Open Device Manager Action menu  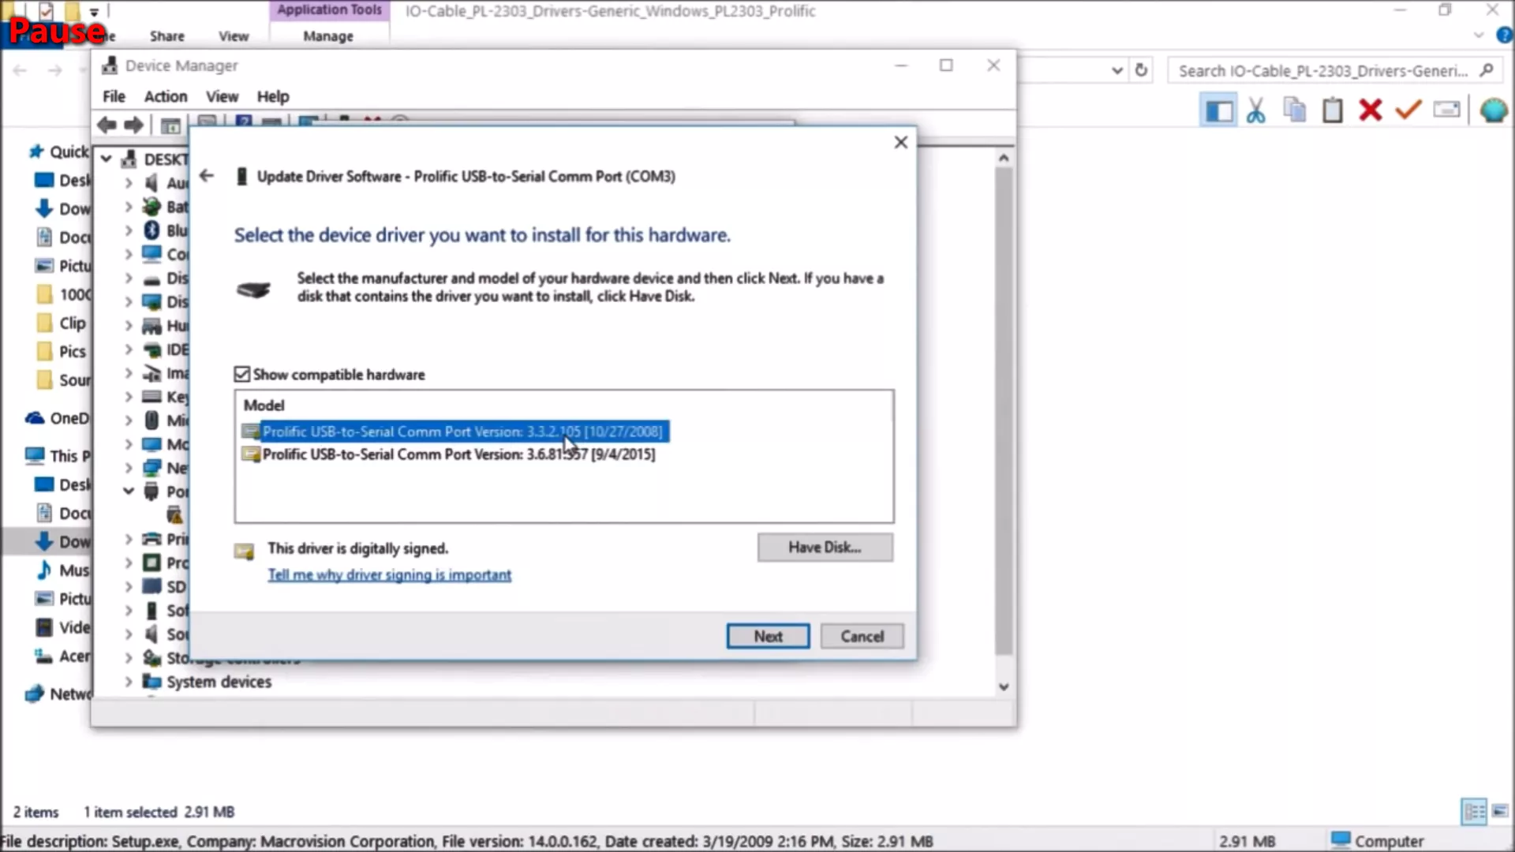166,96
